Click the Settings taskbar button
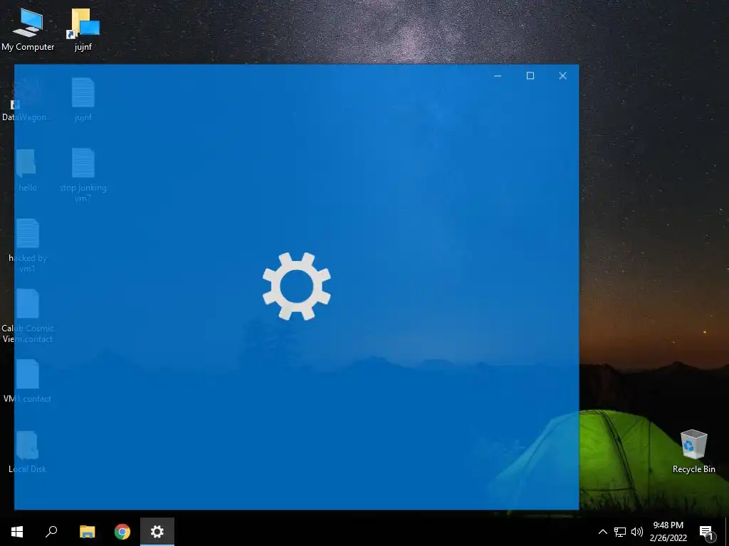 coord(157,532)
